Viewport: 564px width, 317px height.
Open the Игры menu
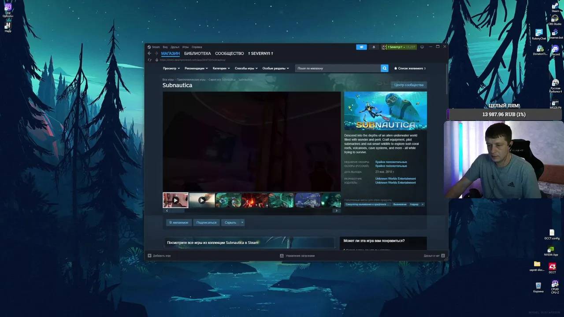click(x=186, y=47)
